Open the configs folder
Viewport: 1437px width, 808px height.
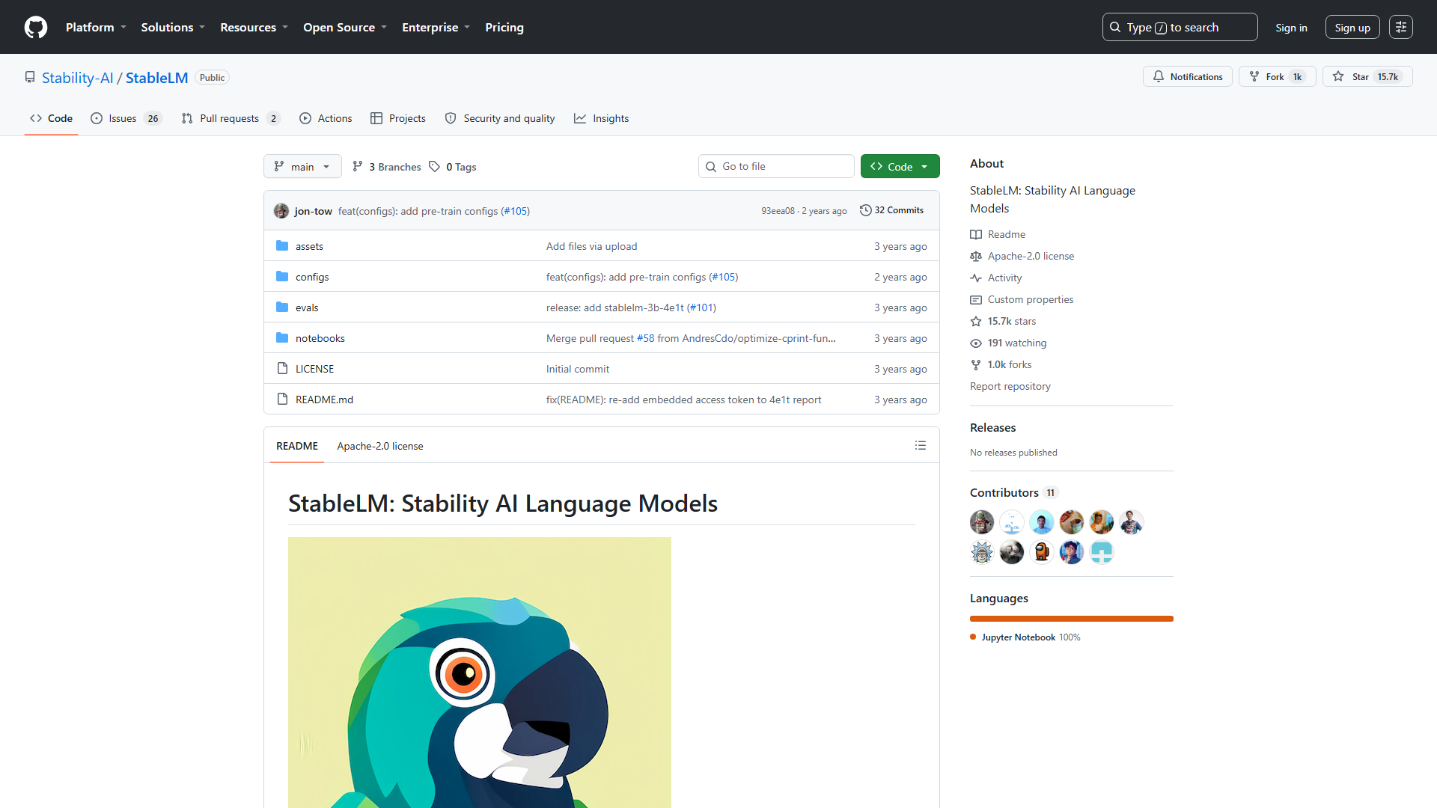[312, 277]
